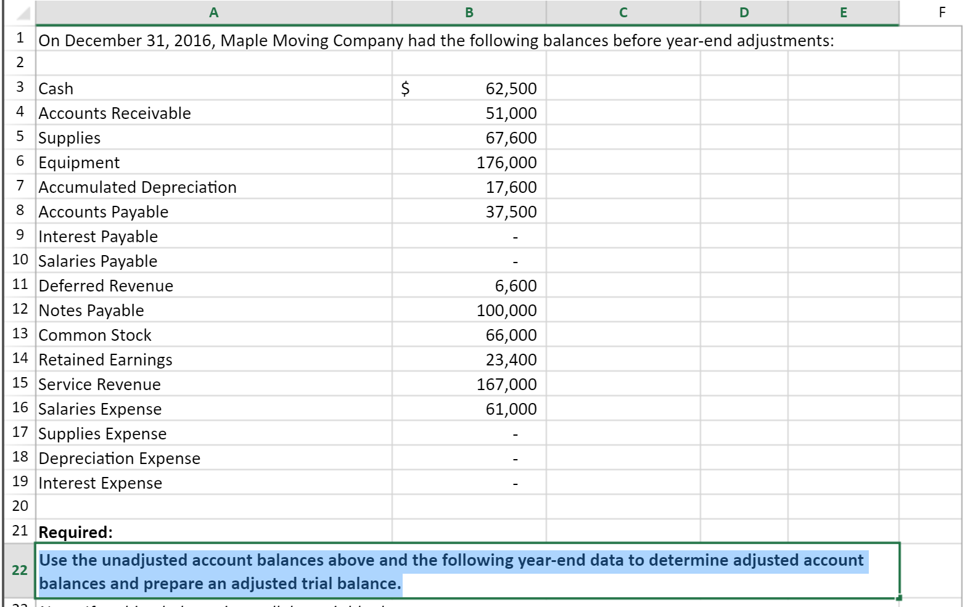This screenshot has height=607, width=965.
Task: Select column A header
Action: [213, 12]
